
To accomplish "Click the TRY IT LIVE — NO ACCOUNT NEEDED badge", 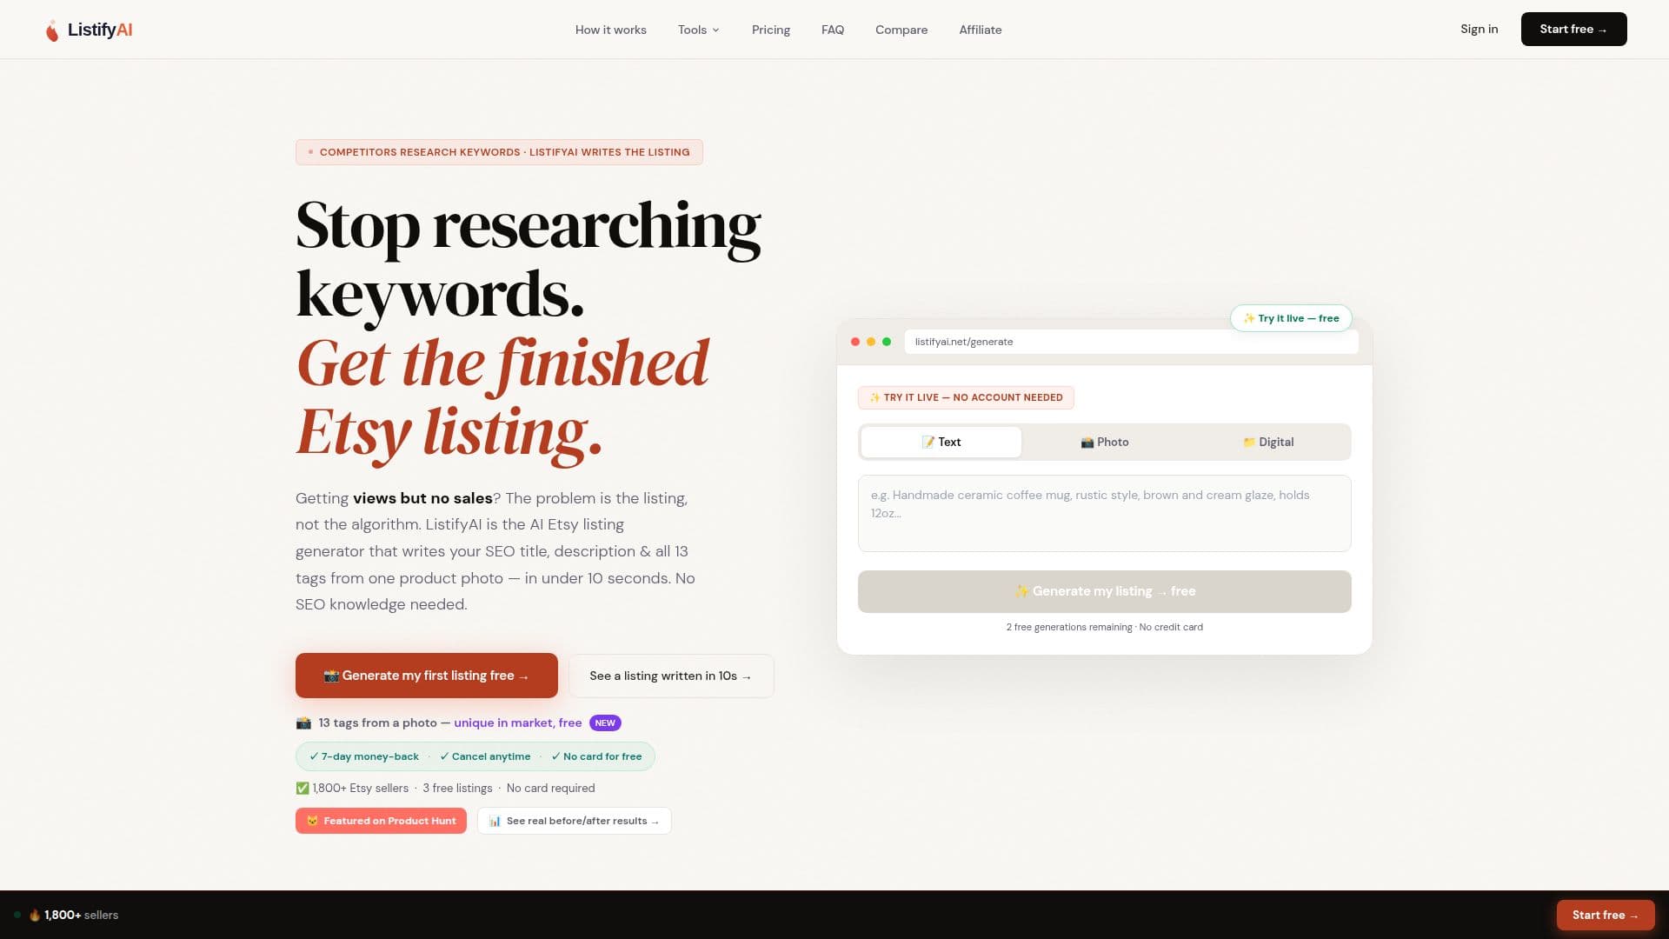I will tap(966, 397).
